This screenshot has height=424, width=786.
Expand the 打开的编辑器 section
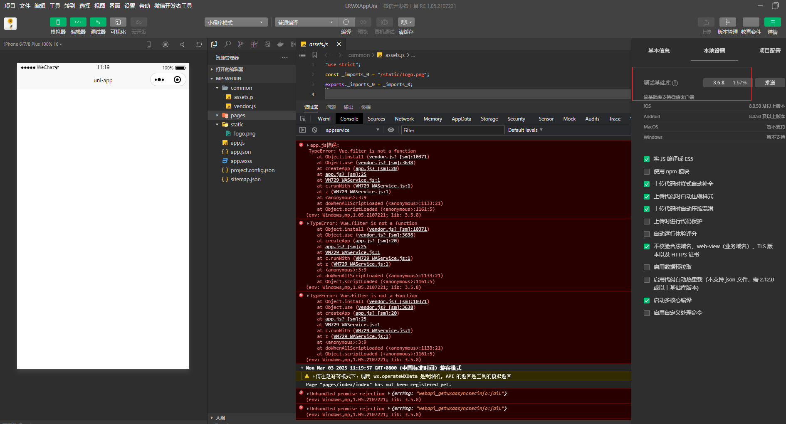tap(251, 69)
